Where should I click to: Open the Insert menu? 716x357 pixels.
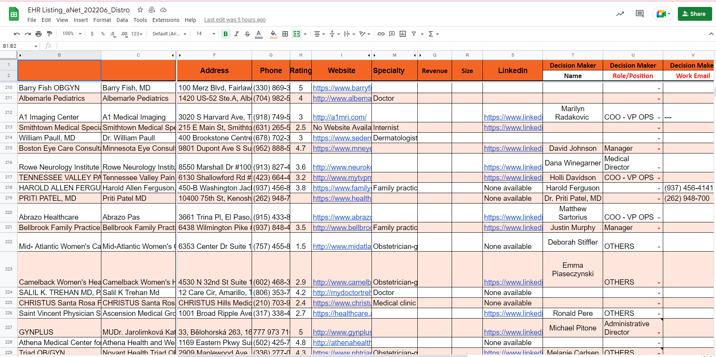81,20
